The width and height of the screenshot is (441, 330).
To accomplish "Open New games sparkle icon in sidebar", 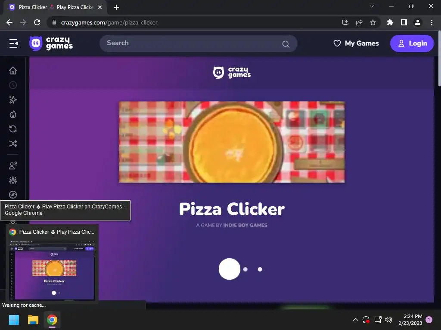I will [13, 100].
